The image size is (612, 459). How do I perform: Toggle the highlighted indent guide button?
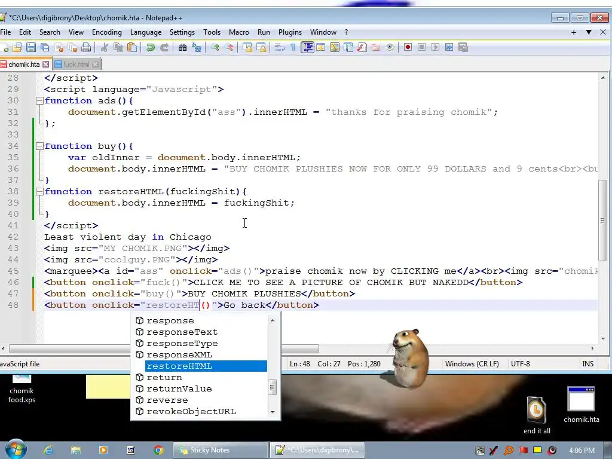point(308,48)
